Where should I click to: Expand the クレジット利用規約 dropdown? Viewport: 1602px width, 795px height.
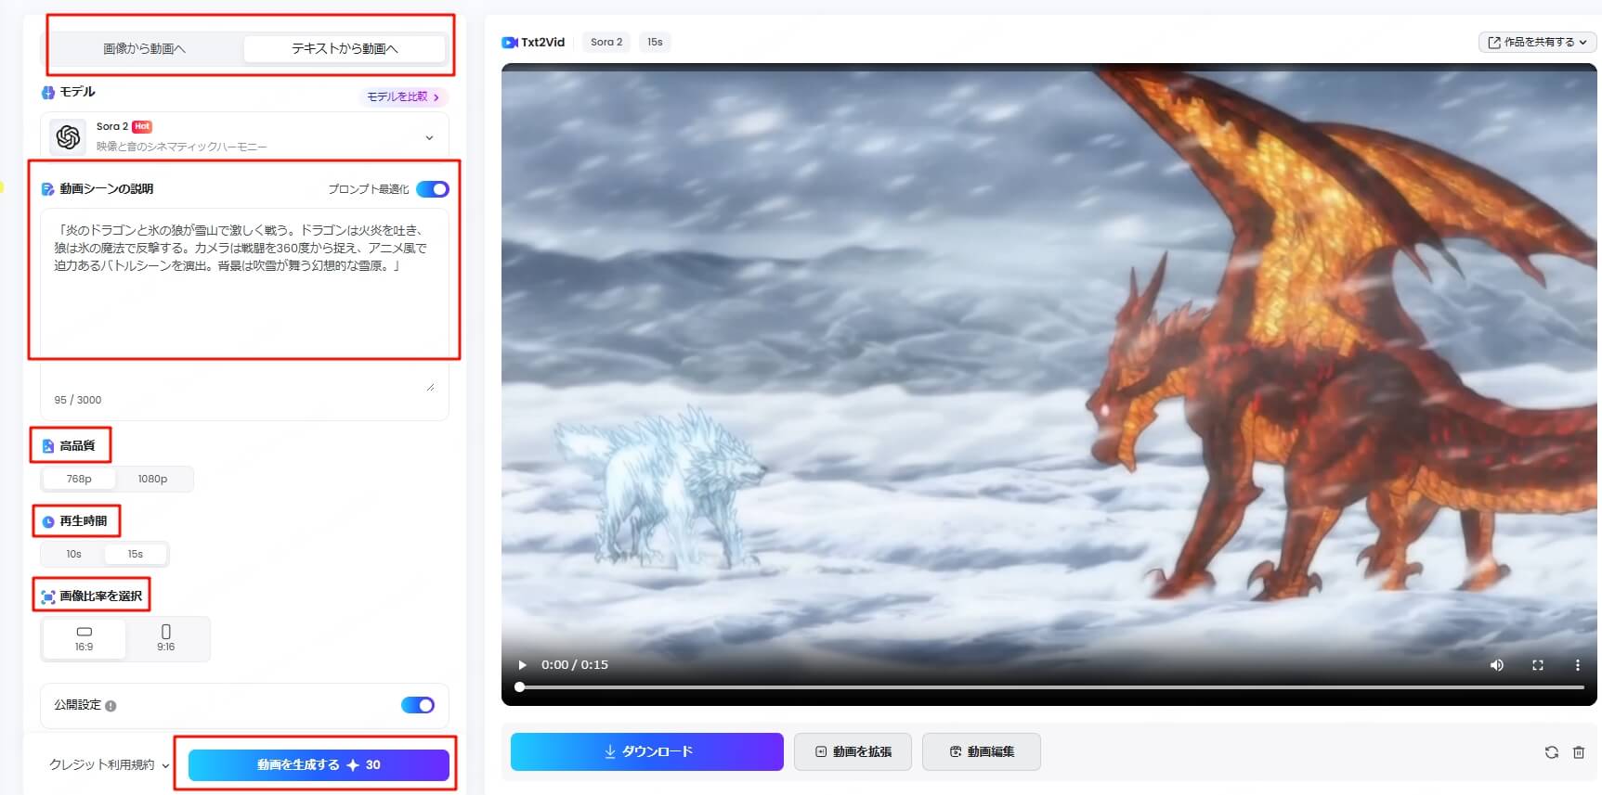pyautogui.click(x=109, y=765)
